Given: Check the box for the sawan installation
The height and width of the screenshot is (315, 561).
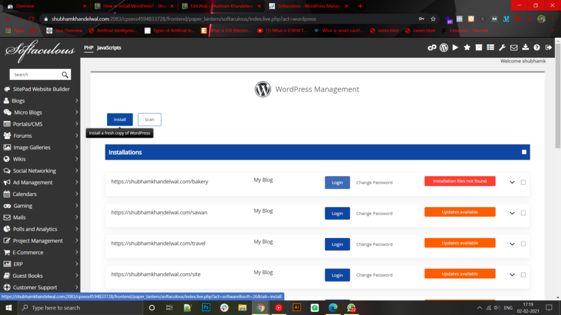Looking at the screenshot, I should [x=523, y=213].
